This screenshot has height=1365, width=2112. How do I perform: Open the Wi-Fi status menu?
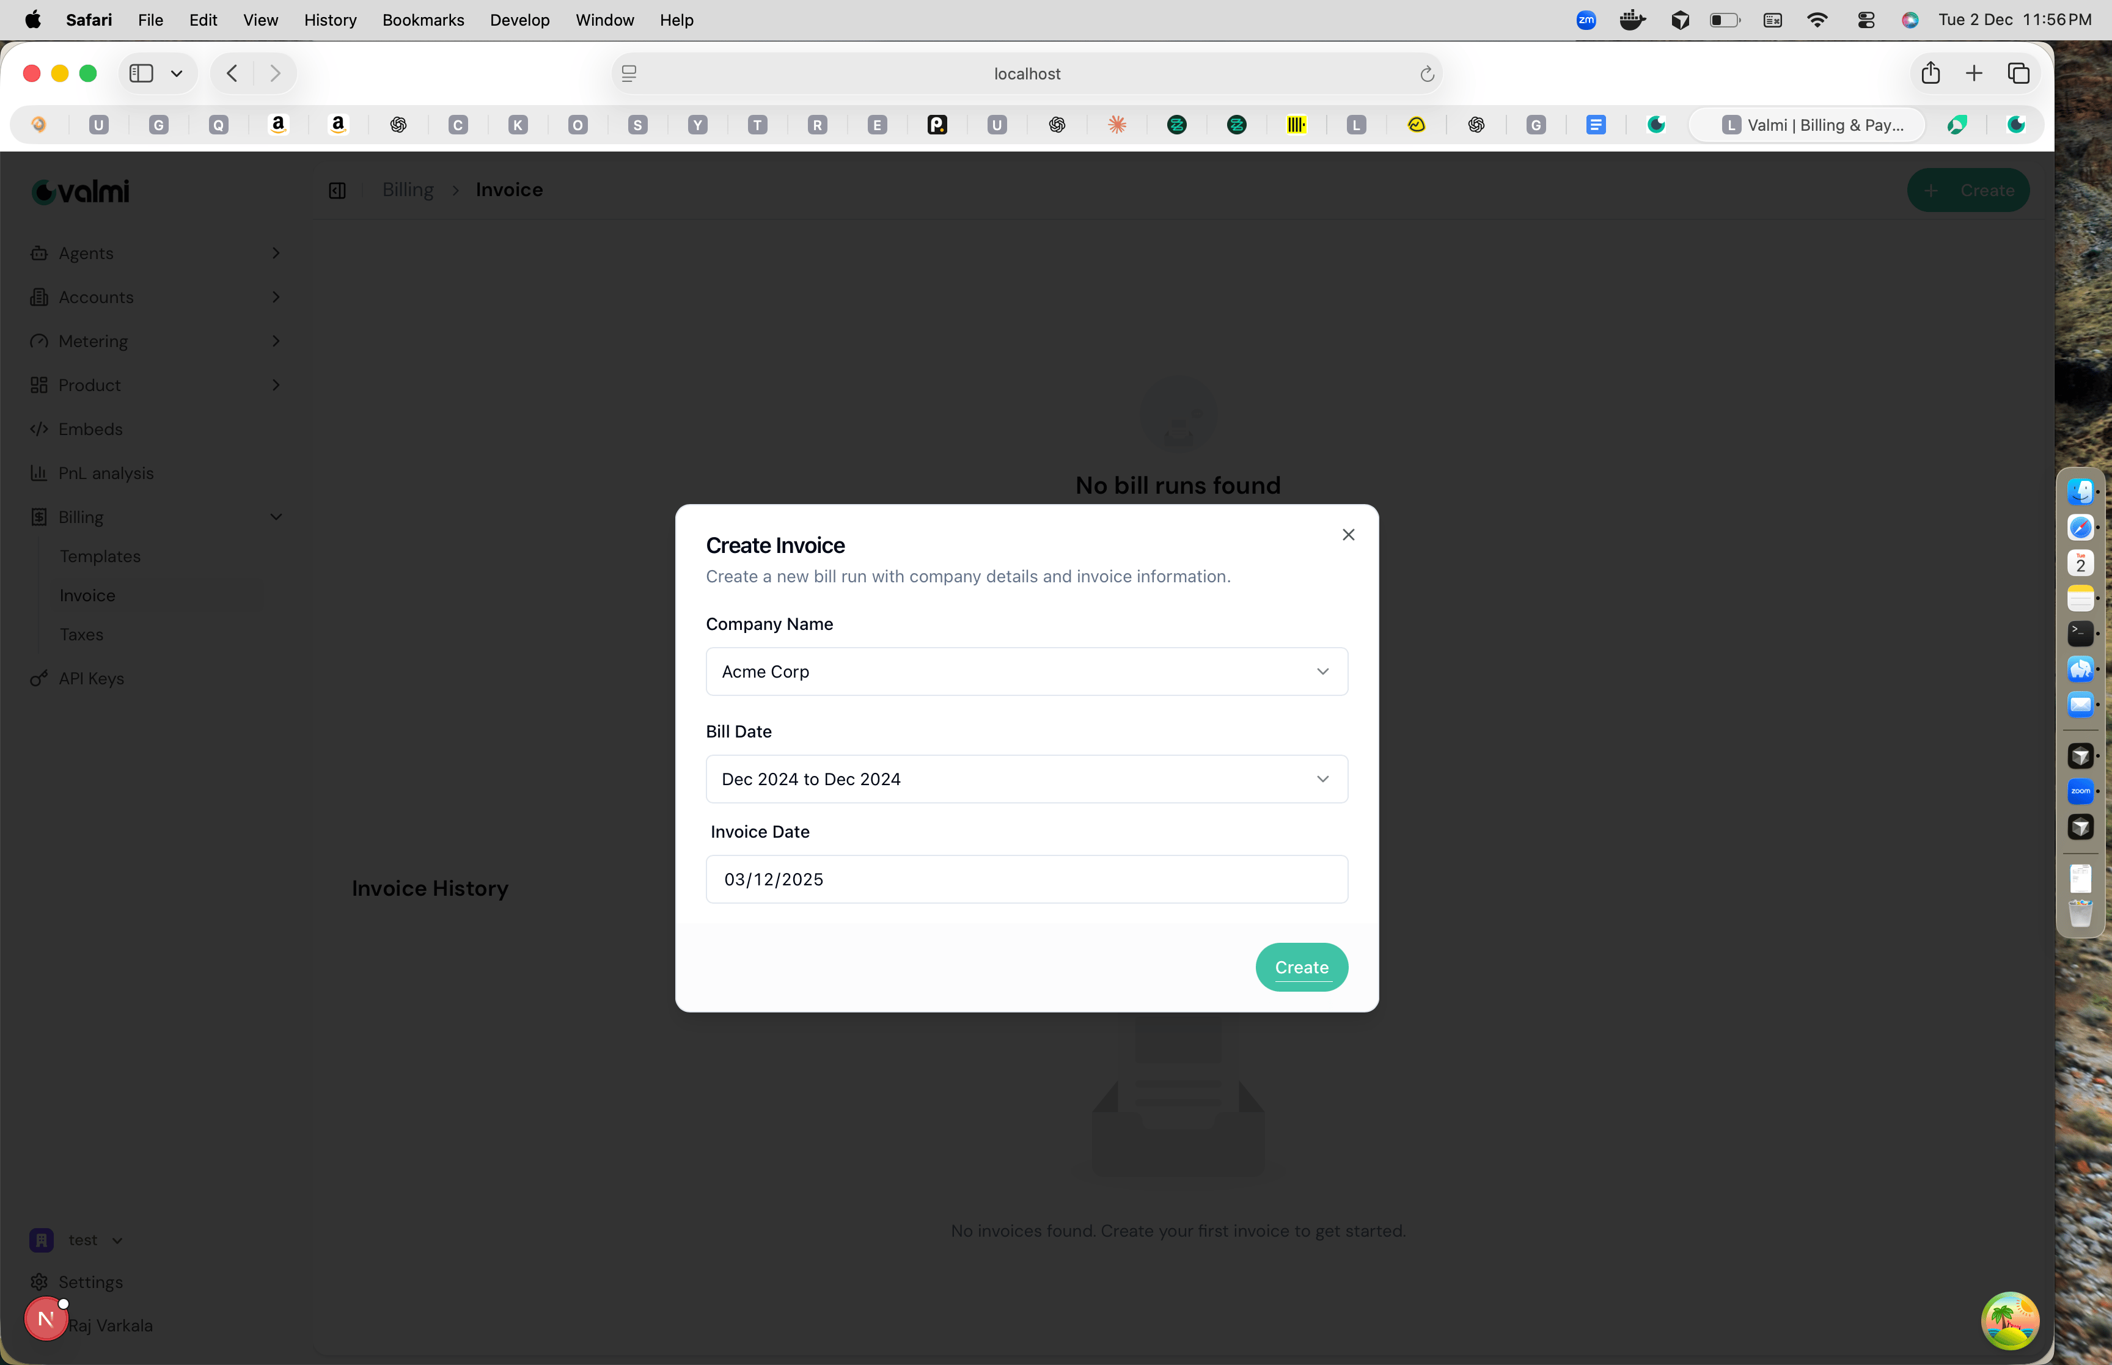tap(1817, 20)
